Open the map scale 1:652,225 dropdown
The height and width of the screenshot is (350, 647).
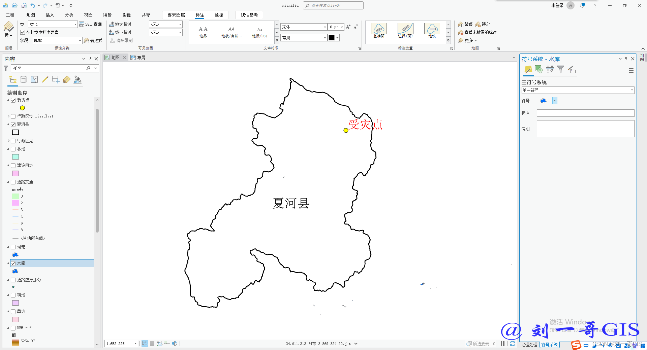(135, 344)
